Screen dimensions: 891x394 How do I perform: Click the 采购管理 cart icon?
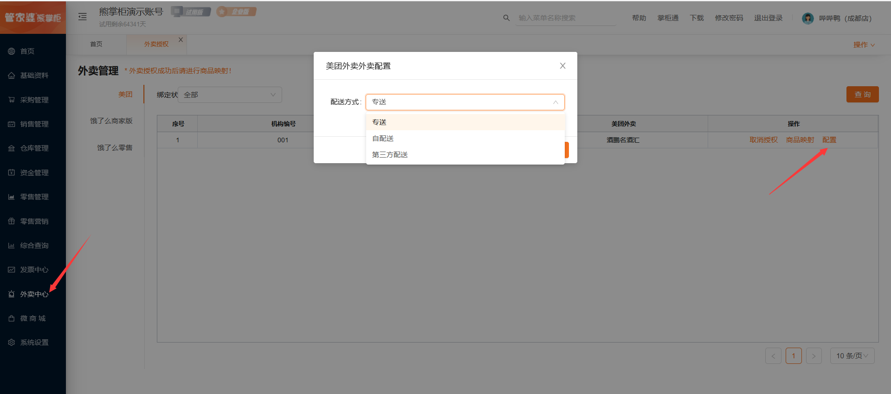[12, 100]
